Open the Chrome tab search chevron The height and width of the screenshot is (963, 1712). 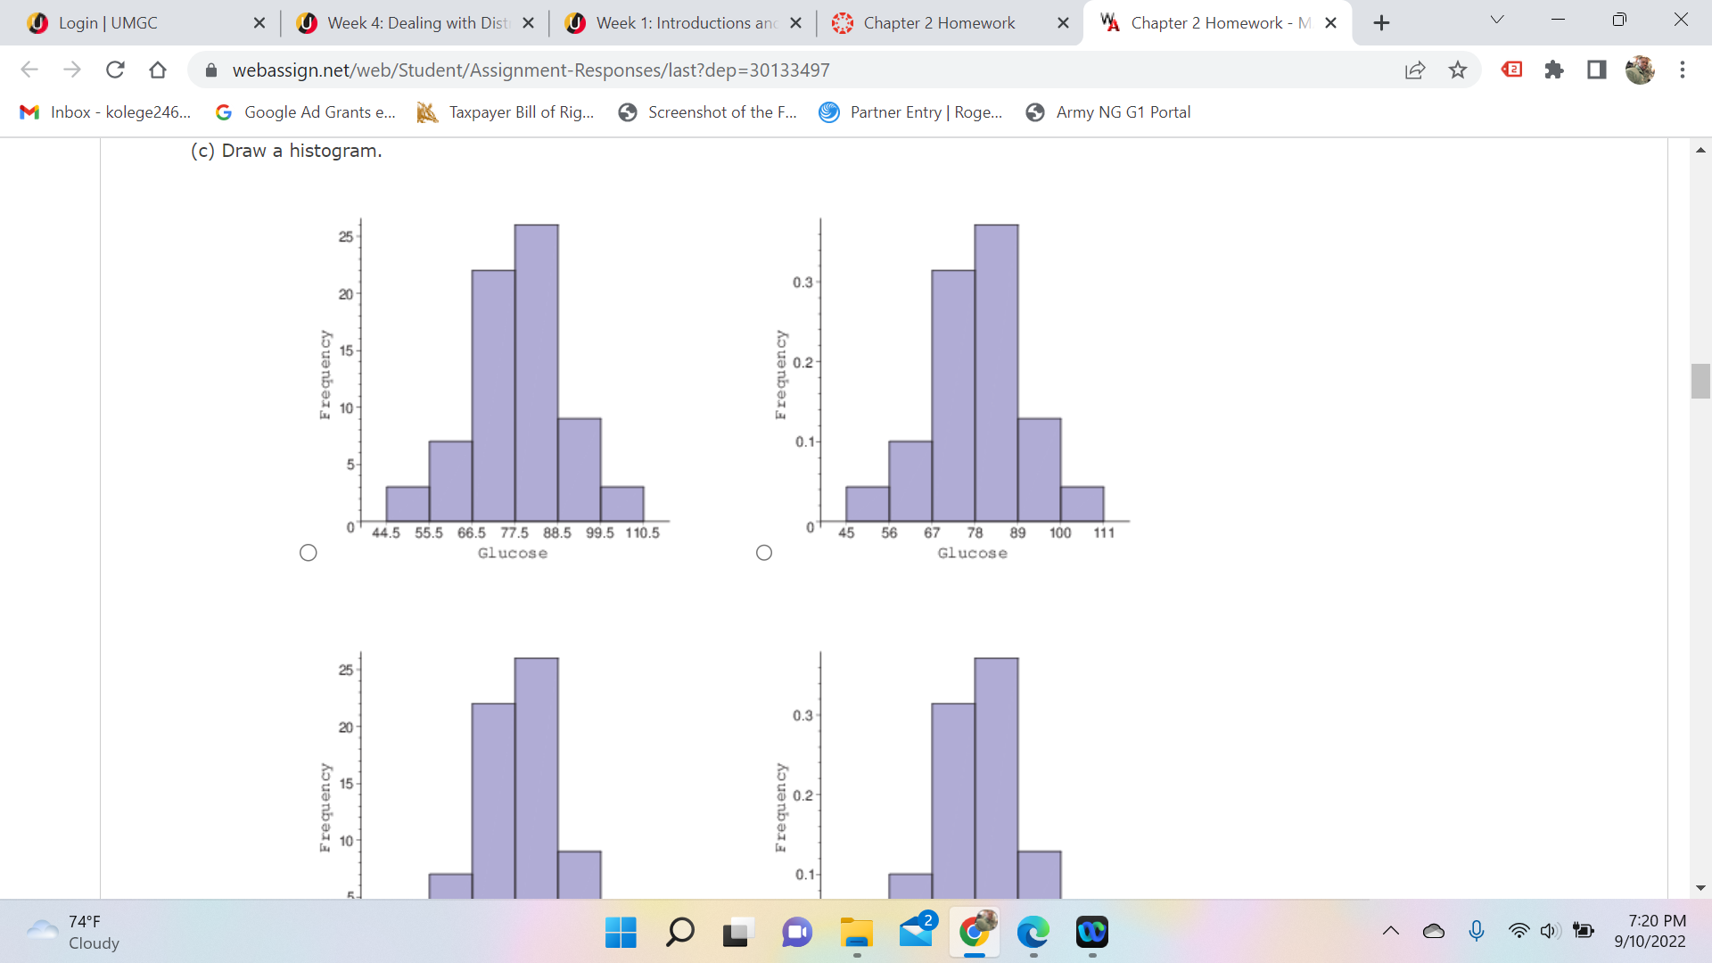pos(1496,19)
